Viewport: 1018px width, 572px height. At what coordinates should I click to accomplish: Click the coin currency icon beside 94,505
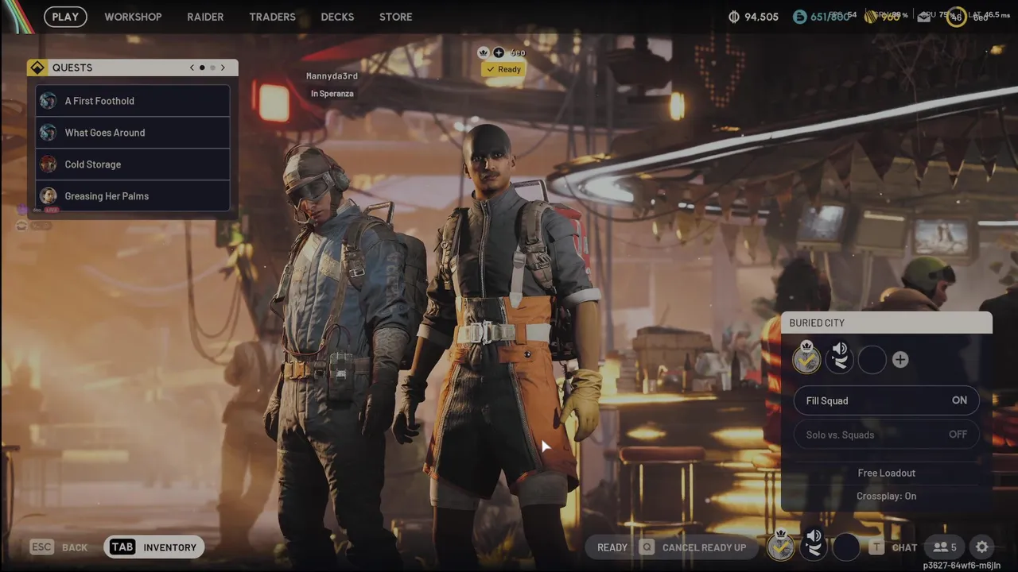[x=734, y=17]
